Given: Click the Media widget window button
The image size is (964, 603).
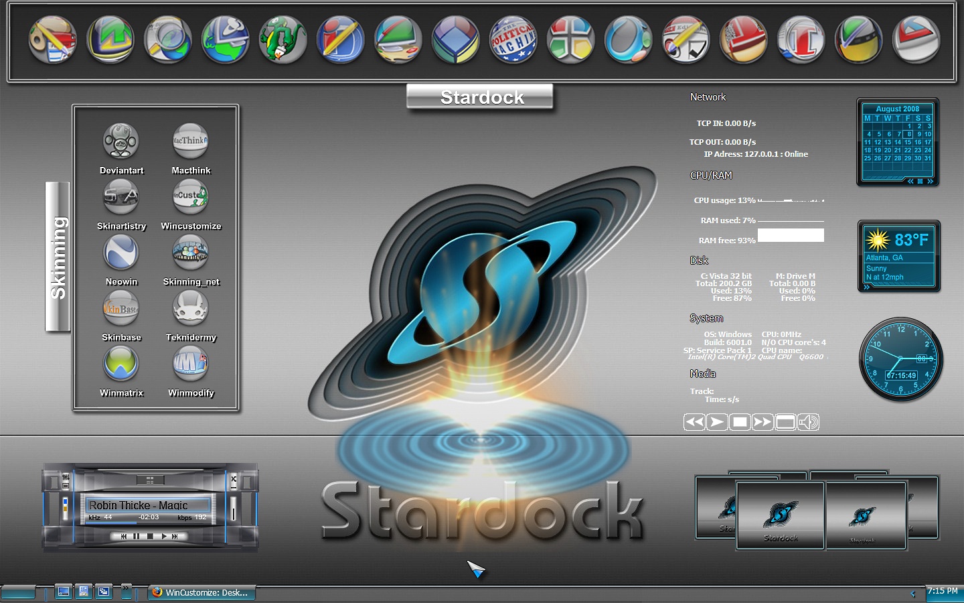Looking at the screenshot, I should [x=785, y=422].
